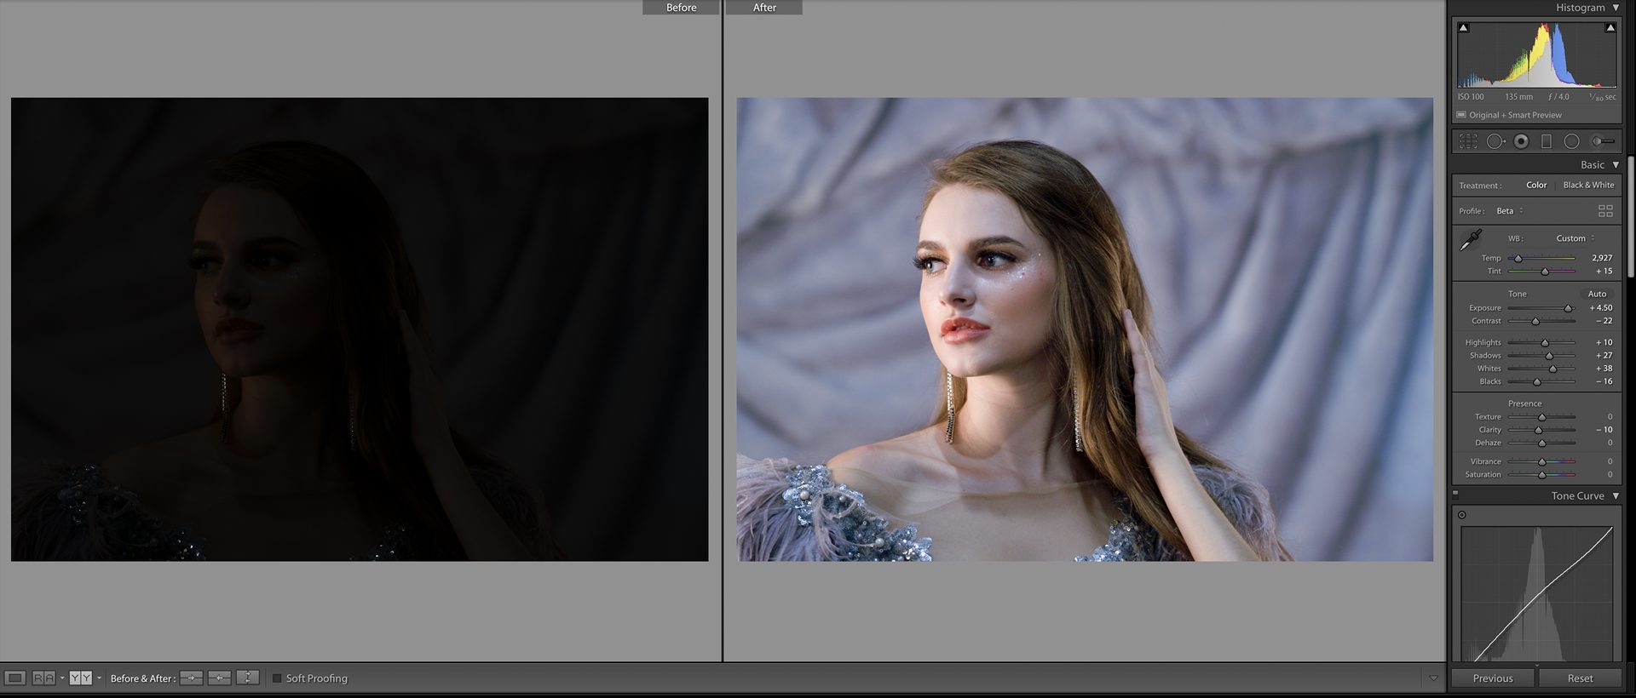This screenshot has height=698, width=1636.
Task: Pick the Radial Filter tool
Action: [x=1572, y=142]
